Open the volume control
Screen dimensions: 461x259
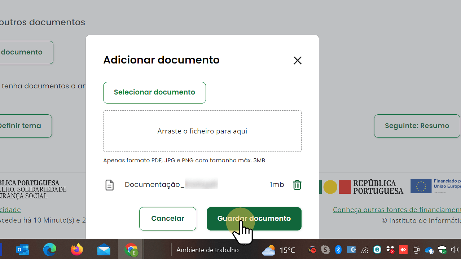point(455,250)
